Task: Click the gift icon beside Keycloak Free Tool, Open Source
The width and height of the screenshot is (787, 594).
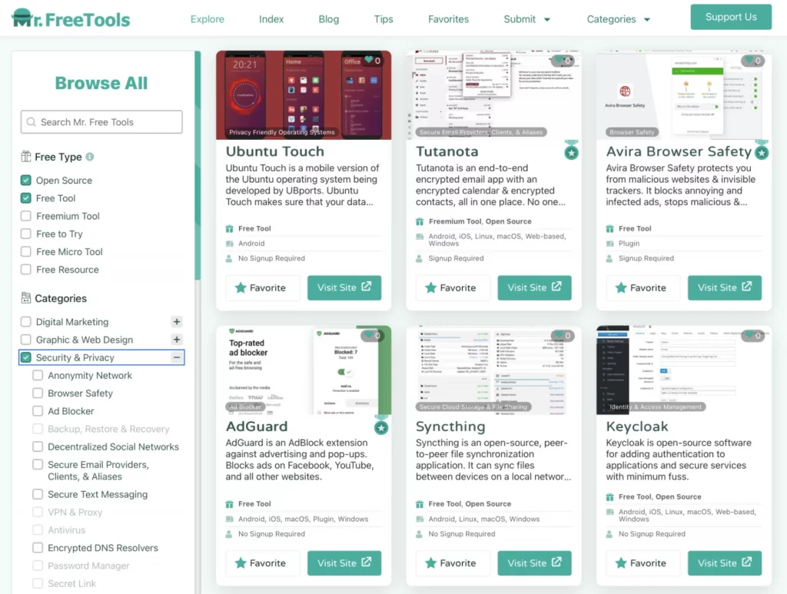Action: click(x=609, y=497)
